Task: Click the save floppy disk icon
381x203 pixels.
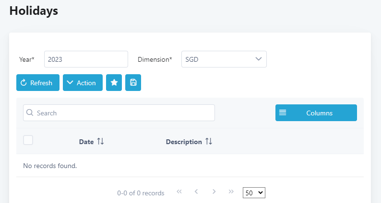Action: pyautogui.click(x=133, y=82)
